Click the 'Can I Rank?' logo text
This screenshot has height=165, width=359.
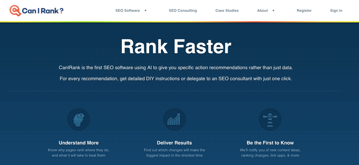click(x=42, y=11)
